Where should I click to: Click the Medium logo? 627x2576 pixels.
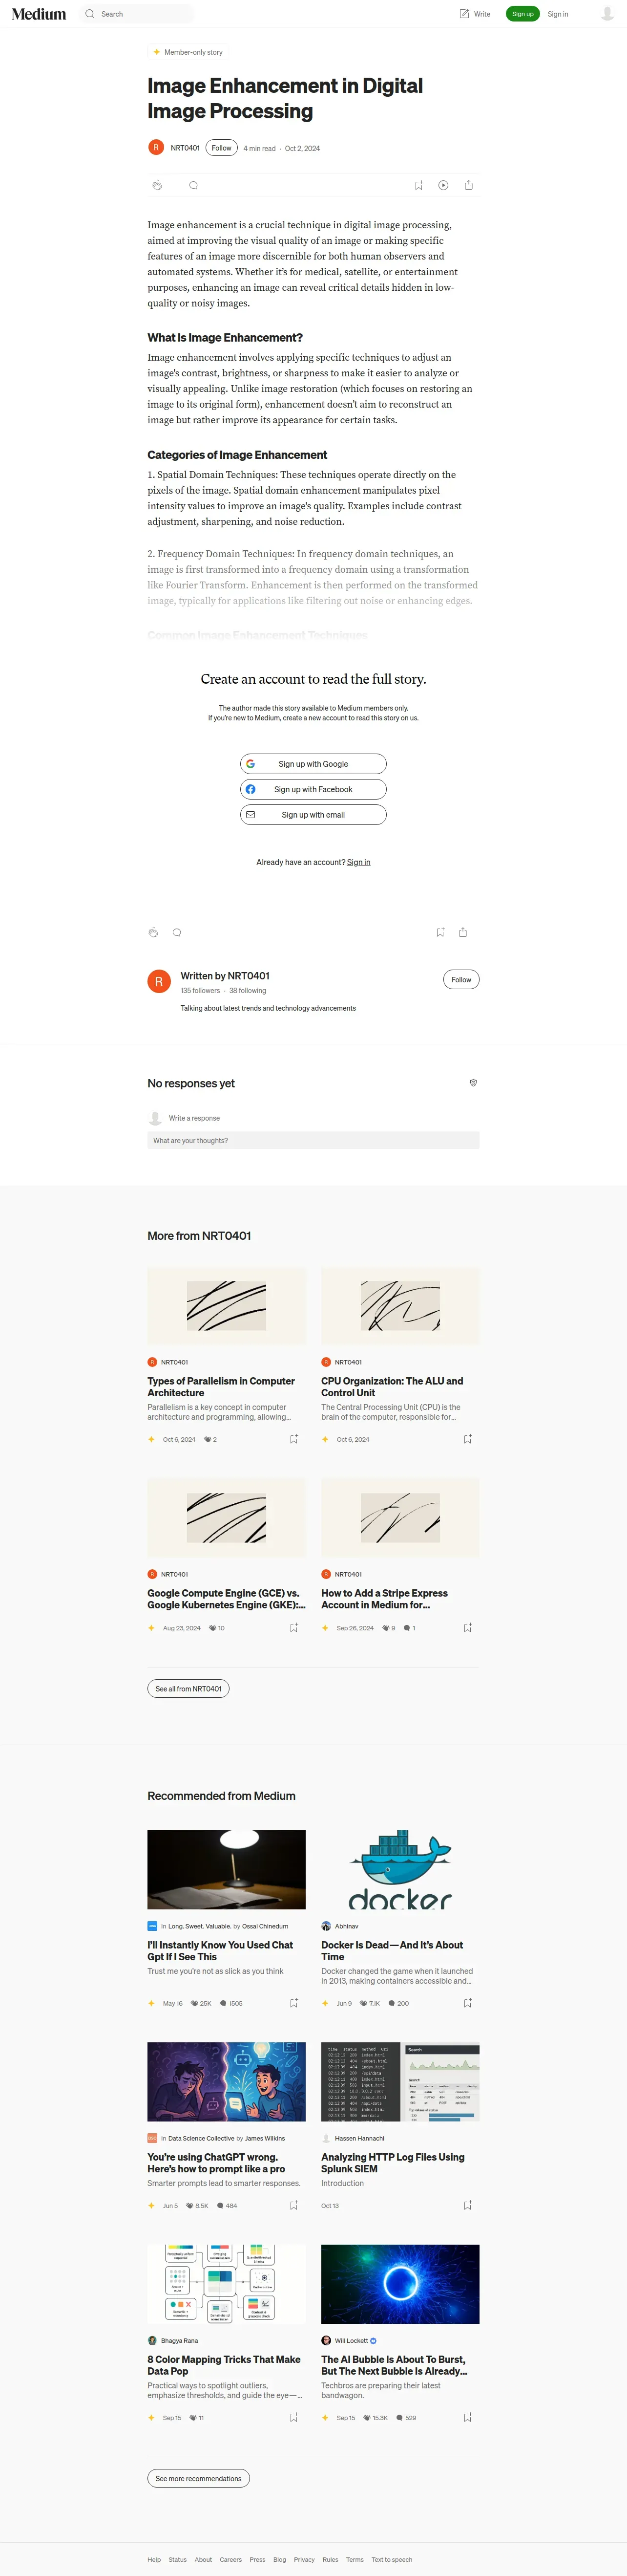click(39, 14)
